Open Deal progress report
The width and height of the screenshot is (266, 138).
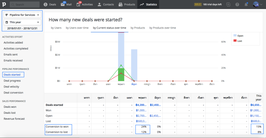pyautogui.click(x=12, y=80)
